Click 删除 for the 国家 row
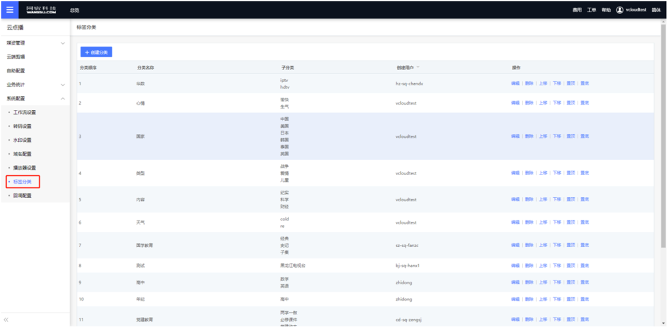The height and width of the screenshot is (333, 670). tap(529, 137)
